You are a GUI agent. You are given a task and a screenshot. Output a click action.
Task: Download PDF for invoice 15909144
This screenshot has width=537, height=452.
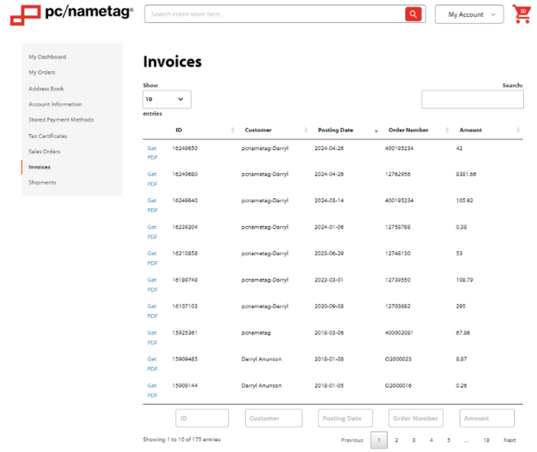152,391
